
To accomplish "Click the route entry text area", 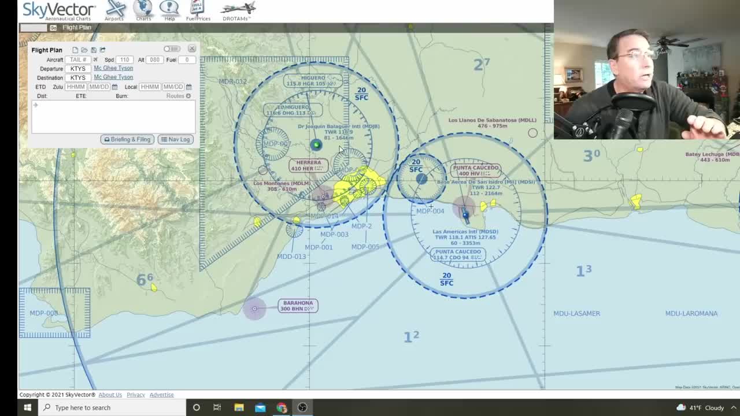I will 113,117.
